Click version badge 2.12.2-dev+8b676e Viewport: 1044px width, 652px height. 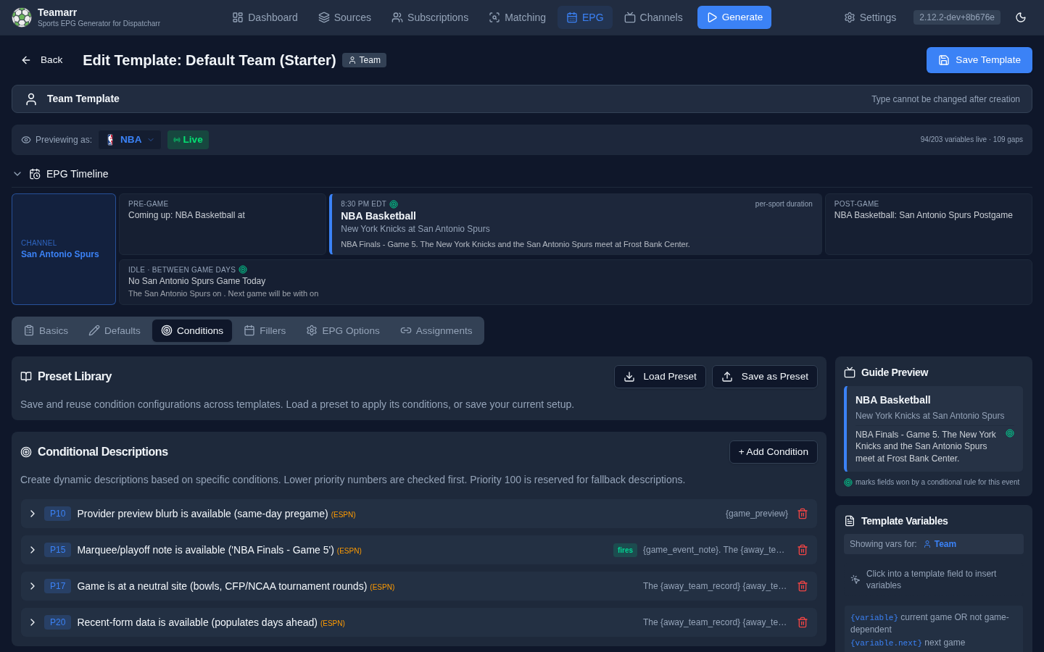(x=957, y=17)
